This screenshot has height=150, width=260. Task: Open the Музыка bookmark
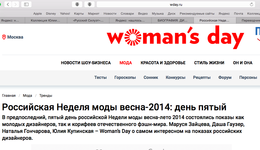click(x=158, y=14)
